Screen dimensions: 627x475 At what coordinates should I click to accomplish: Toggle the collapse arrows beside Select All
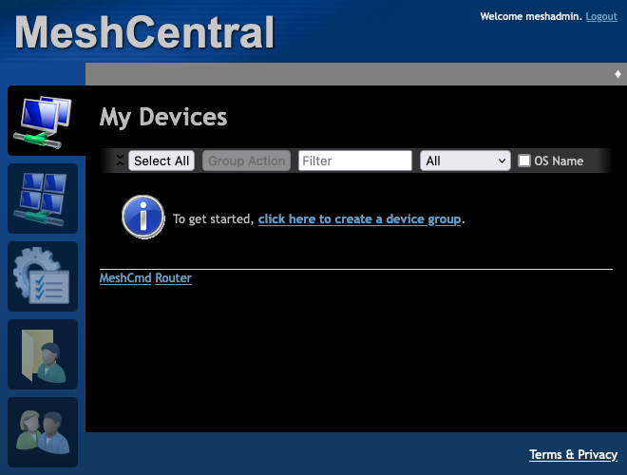coord(120,161)
